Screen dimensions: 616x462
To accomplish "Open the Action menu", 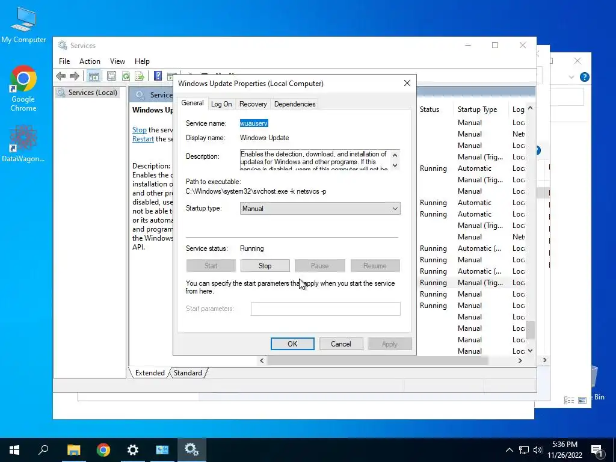I will tap(90, 61).
